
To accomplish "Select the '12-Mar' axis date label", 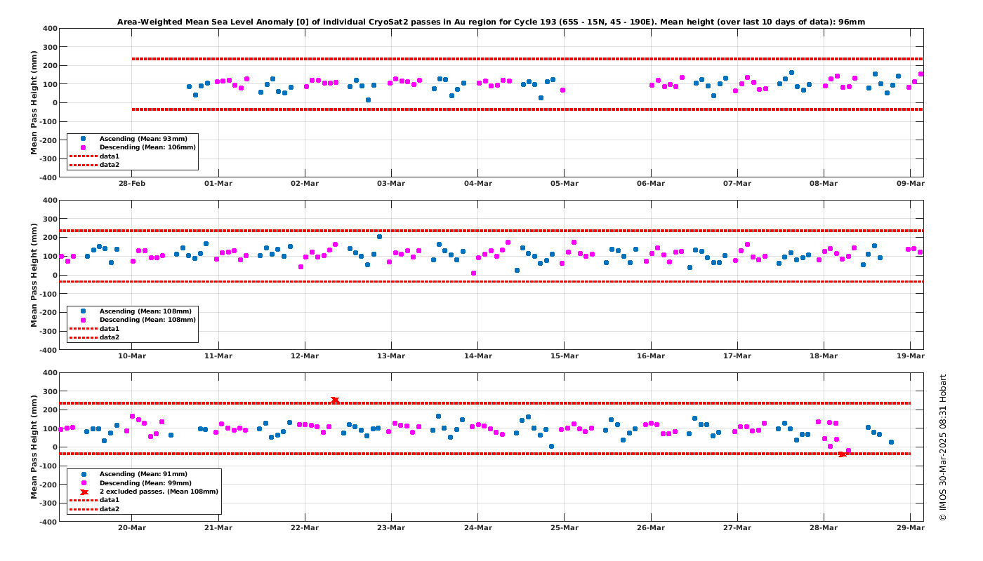I will [x=305, y=356].
